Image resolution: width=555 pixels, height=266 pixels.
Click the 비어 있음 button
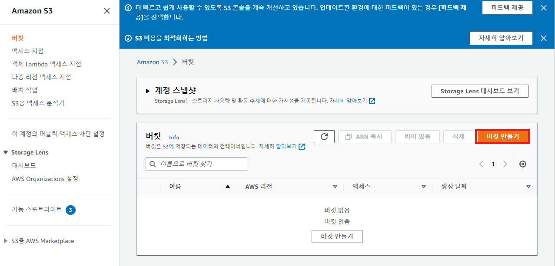pyautogui.click(x=417, y=137)
